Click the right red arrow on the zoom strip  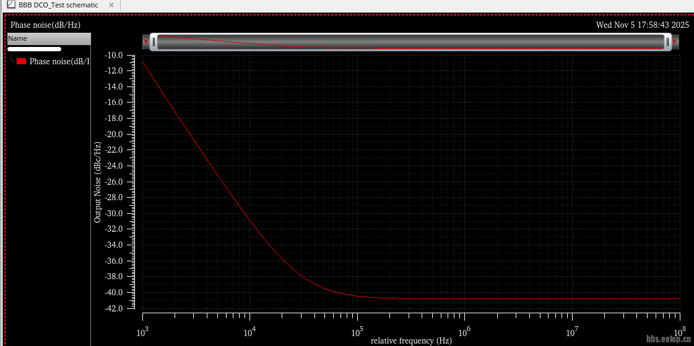[675, 42]
